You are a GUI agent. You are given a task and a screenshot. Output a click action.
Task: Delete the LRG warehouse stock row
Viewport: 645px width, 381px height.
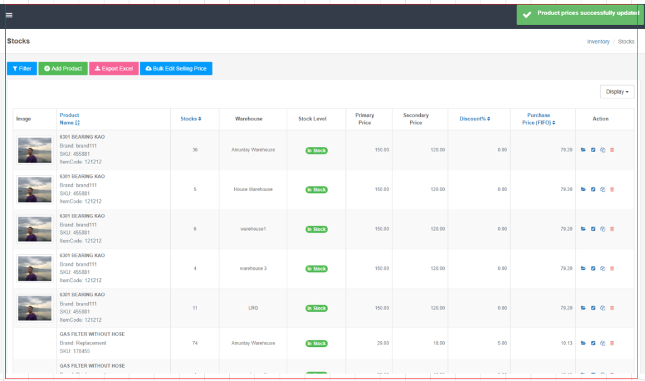coord(612,308)
